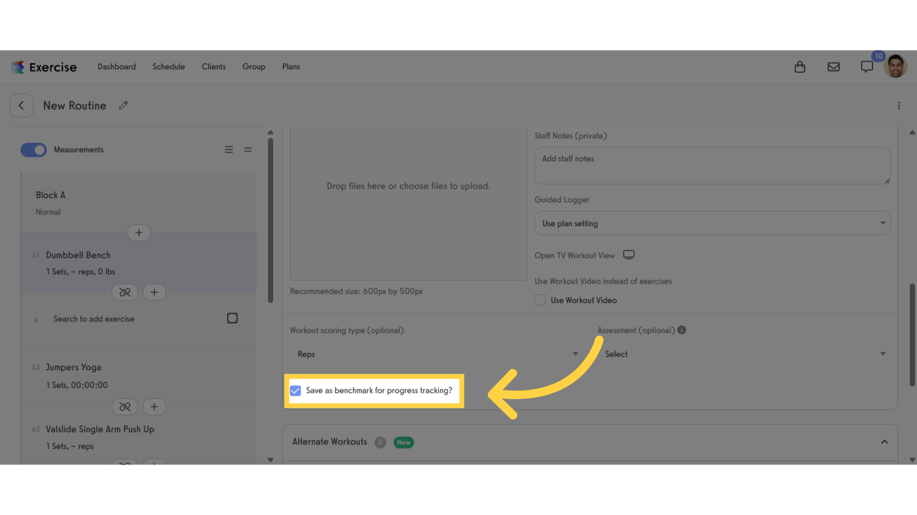Click the Add staff notes field
The height and width of the screenshot is (515, 917).
click(x=712, y=165)
